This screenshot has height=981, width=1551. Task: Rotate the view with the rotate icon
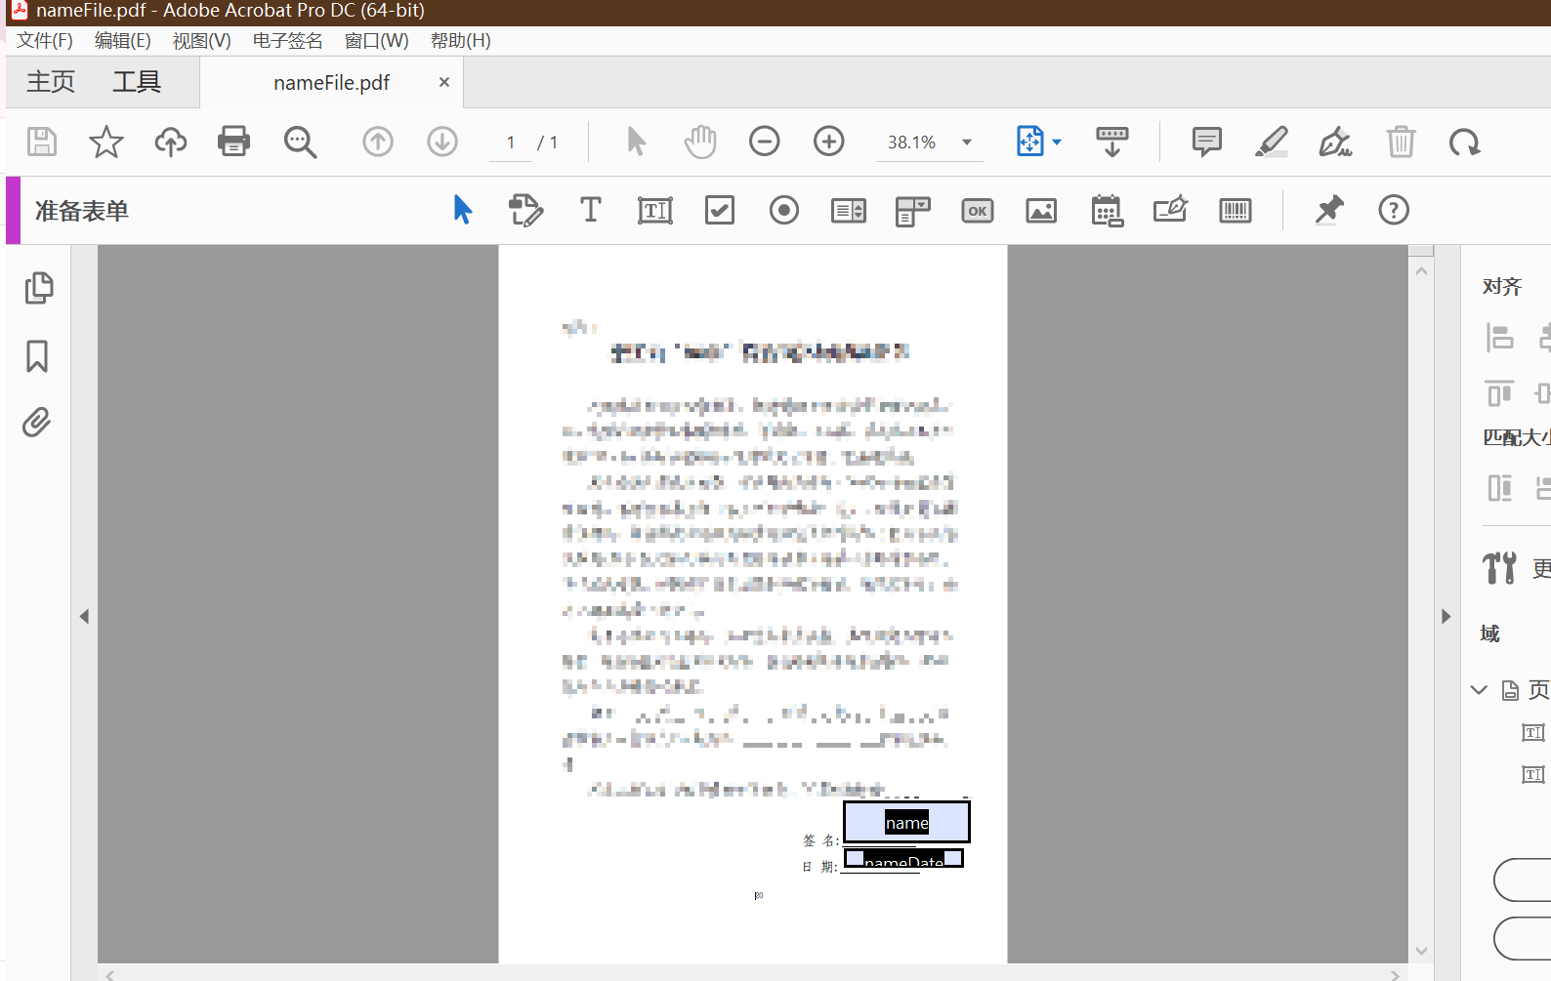tap(1464, 143)
